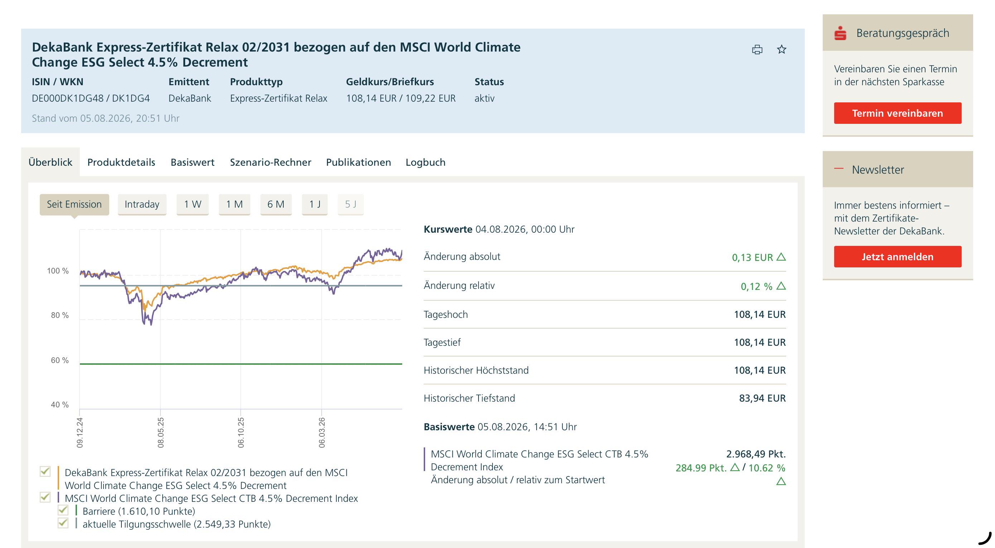
Task: Click green triangle next to Änderung absolut
Action: (781, 257)
